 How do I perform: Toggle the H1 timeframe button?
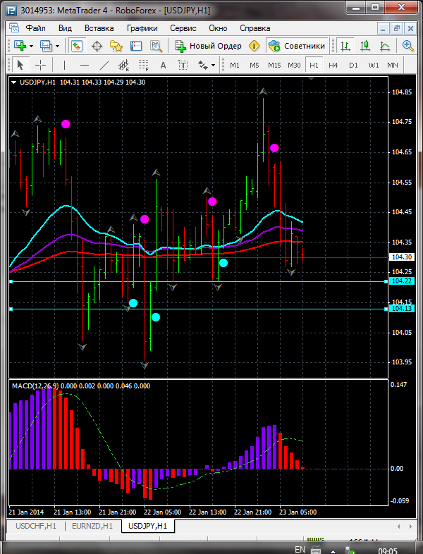[x=314, y=65]
